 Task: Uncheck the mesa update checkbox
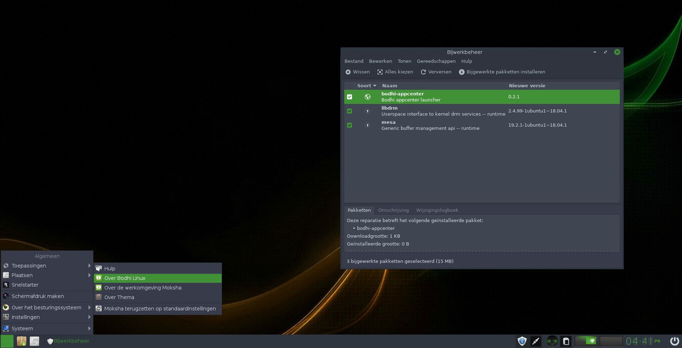(x=350, y=125)
